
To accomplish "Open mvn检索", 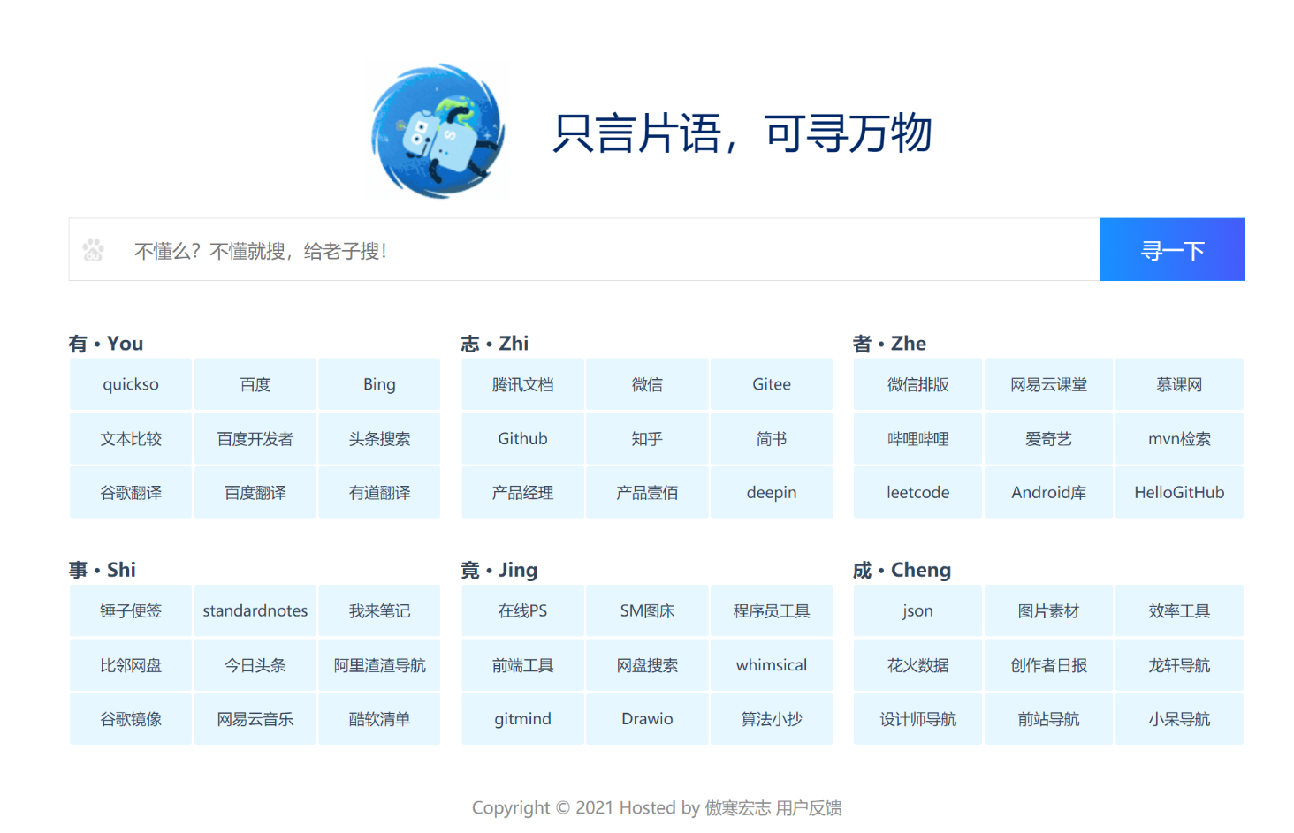I will [x=1179, y=439].
